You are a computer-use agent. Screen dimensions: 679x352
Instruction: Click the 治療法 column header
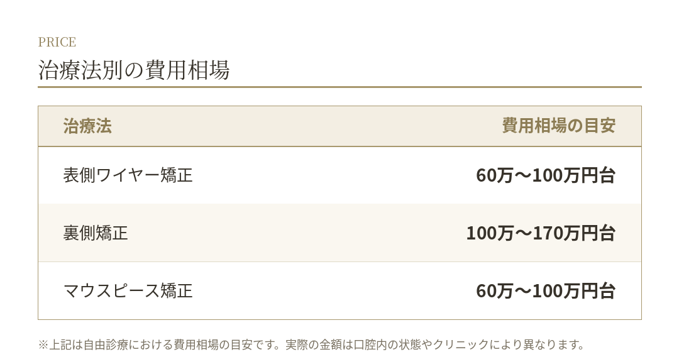pyautogui.click(x=87, y=126)
